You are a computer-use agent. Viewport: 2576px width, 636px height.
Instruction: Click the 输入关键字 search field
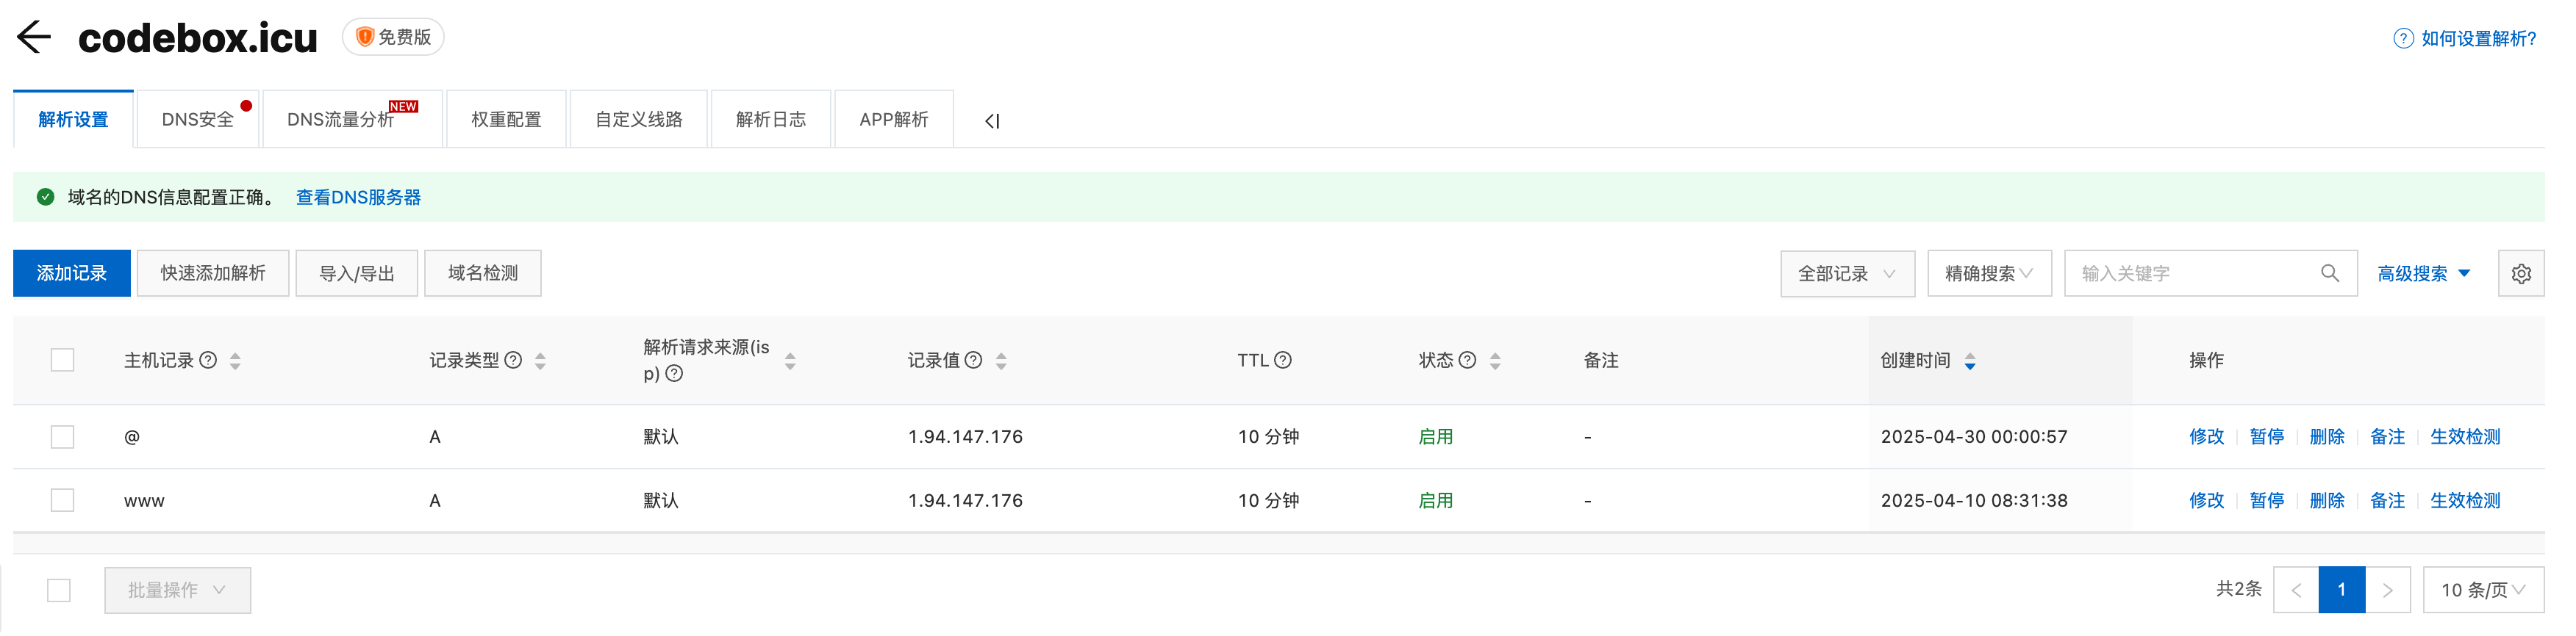tap(2190, 274)
